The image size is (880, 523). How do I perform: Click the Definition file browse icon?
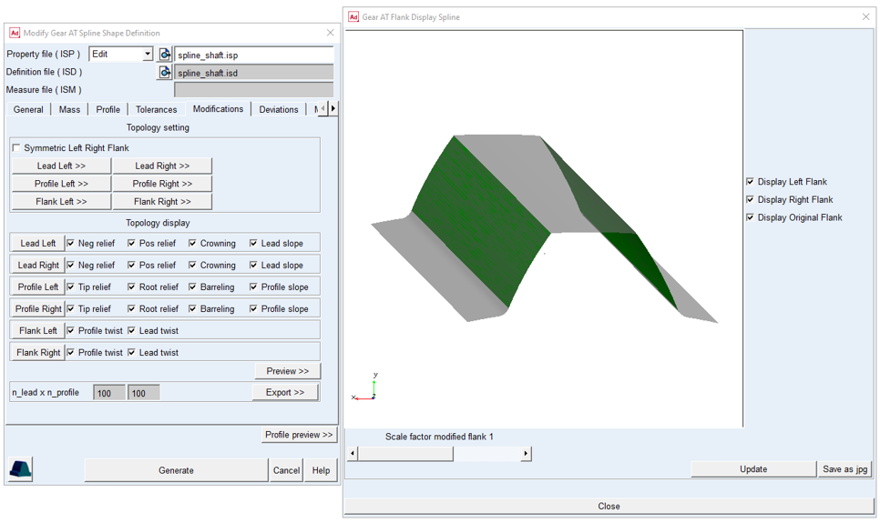click(x=165, y=73)
